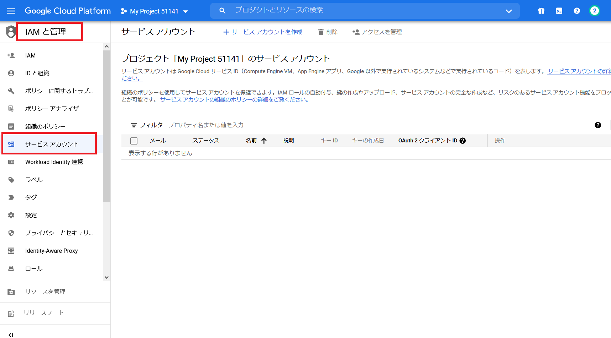
Task: Open IAM in the sidebar
Action: [x=30, y=55]
